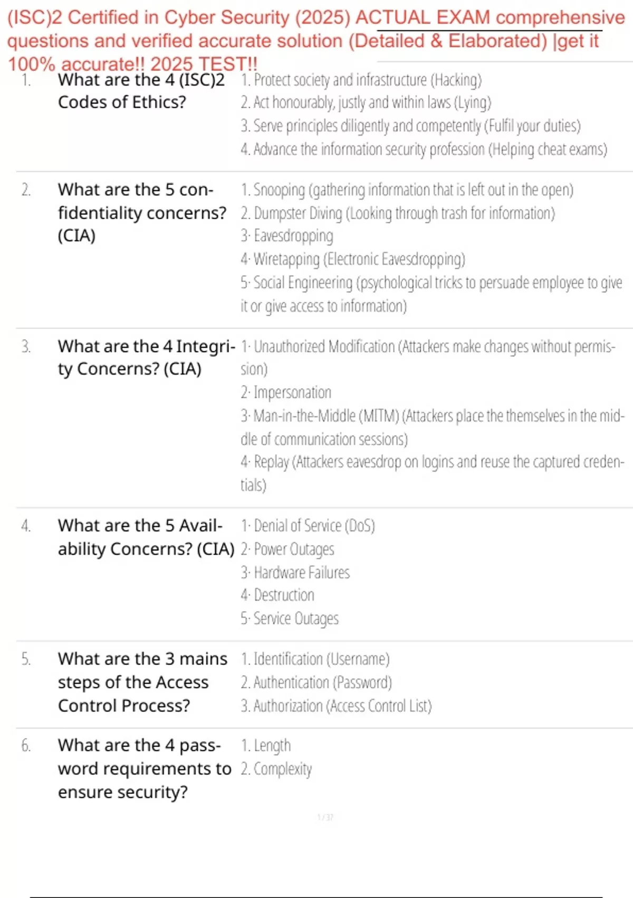633x898 pixels.
Task: Click the "Denial of Service (DoS)" answer
Action: coord(308,526)
